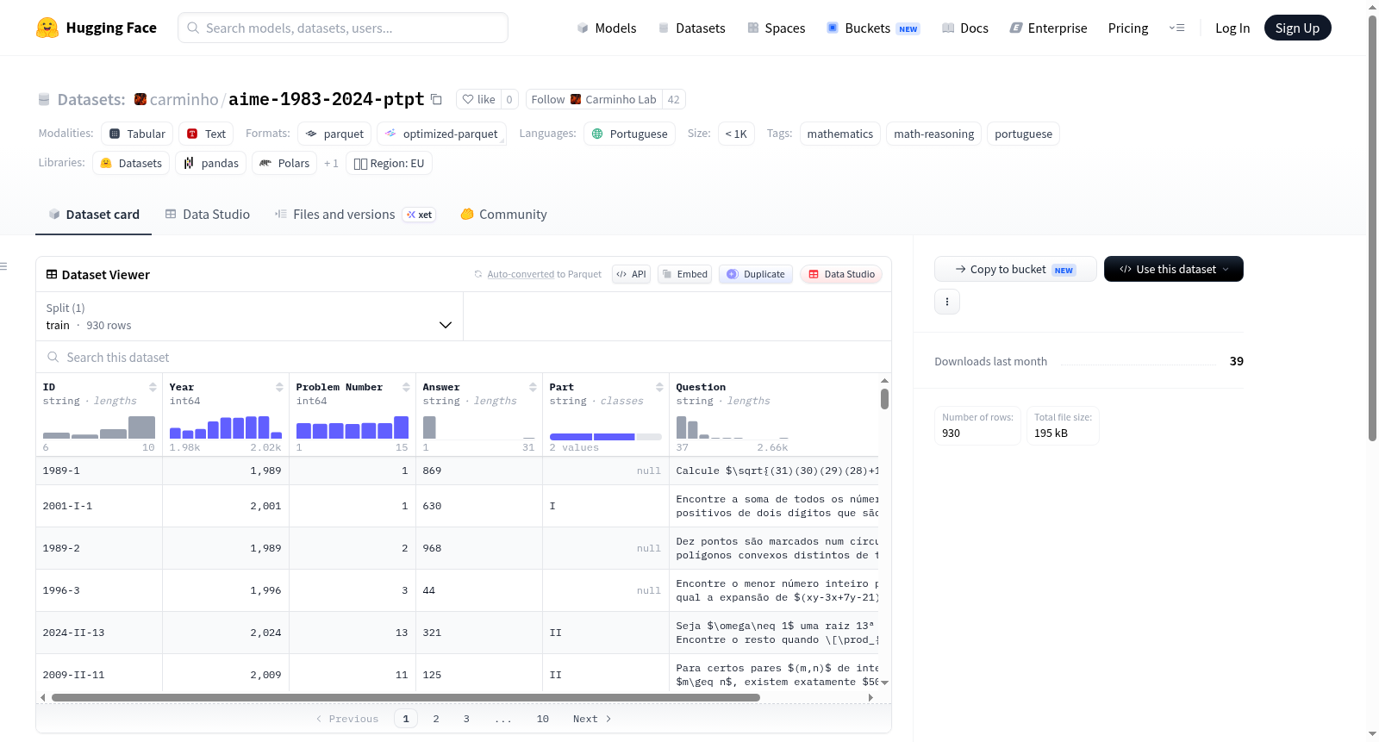Click the Hugging Face logo icon

click(x=47, y=28)
